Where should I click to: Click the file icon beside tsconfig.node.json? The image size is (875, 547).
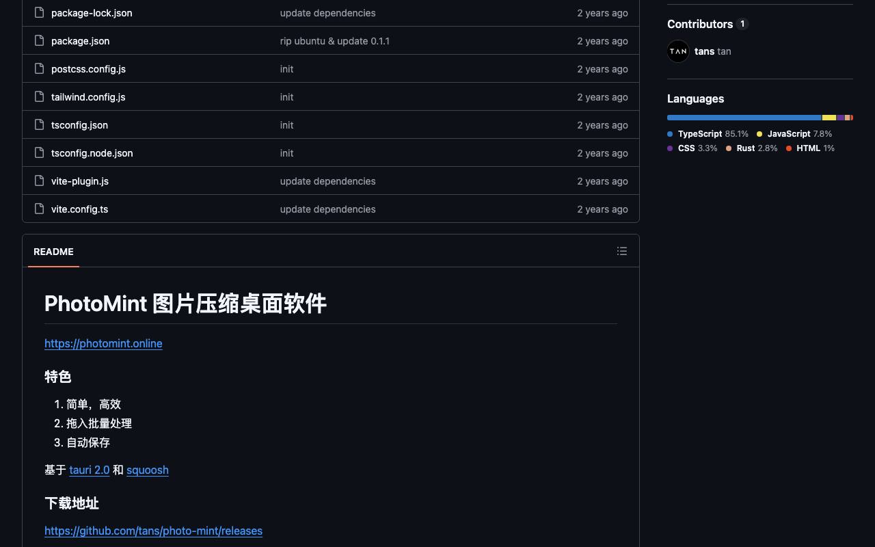39,152
